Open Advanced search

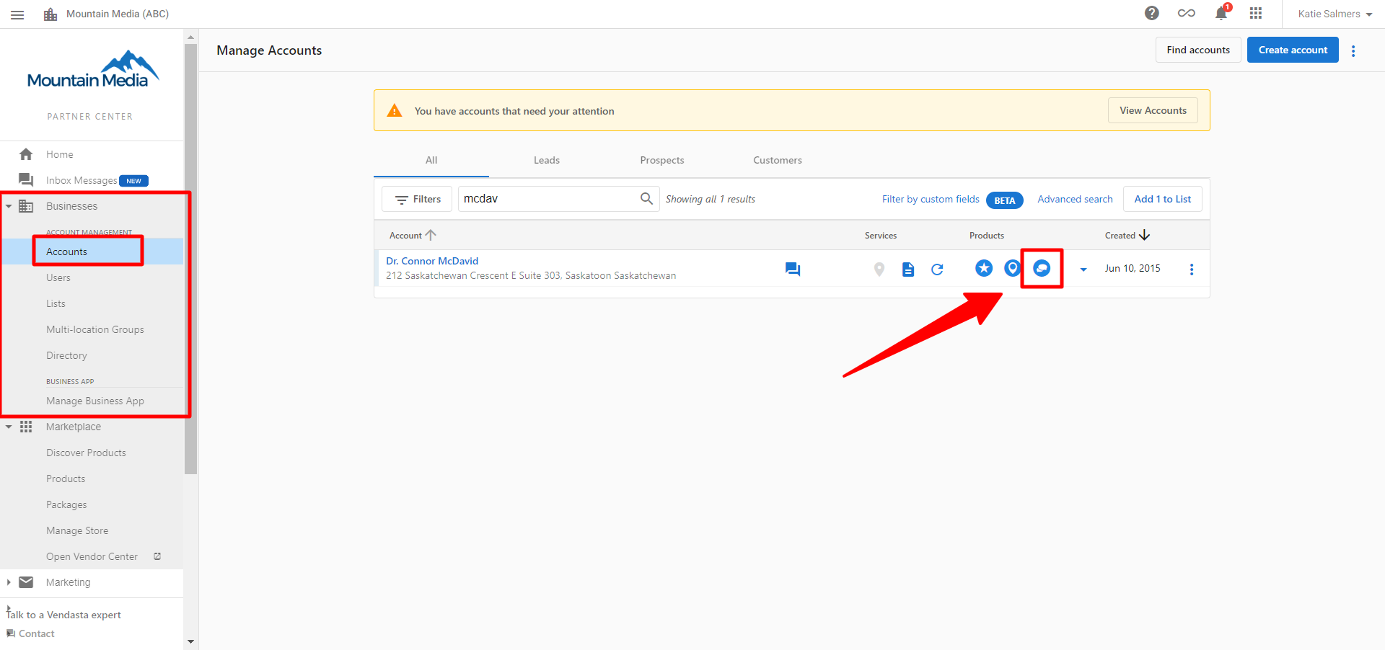tap(1075, 199)
